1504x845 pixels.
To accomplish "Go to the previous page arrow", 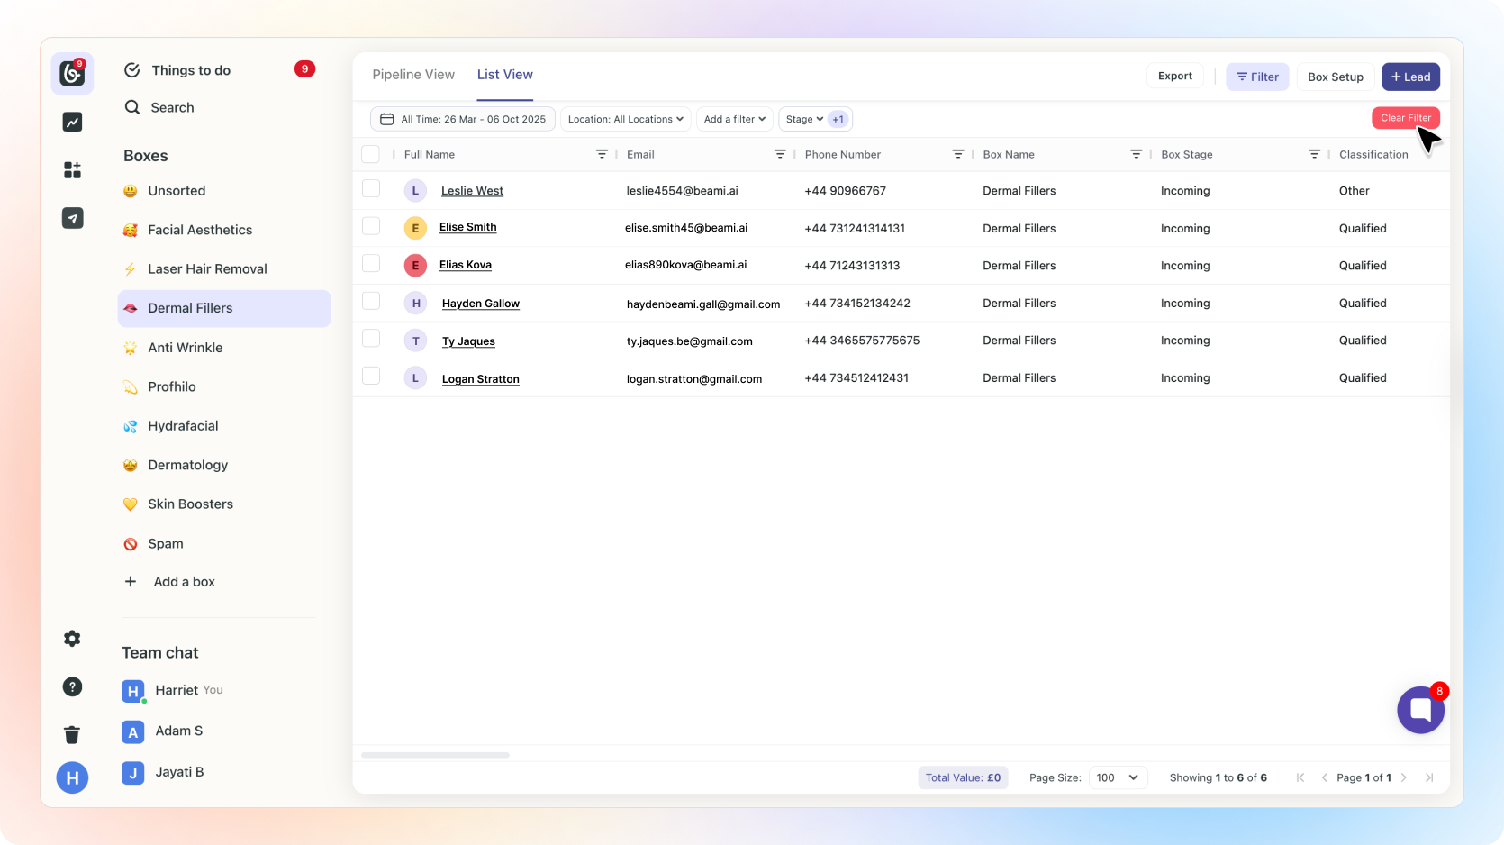I will [1324, 777].
